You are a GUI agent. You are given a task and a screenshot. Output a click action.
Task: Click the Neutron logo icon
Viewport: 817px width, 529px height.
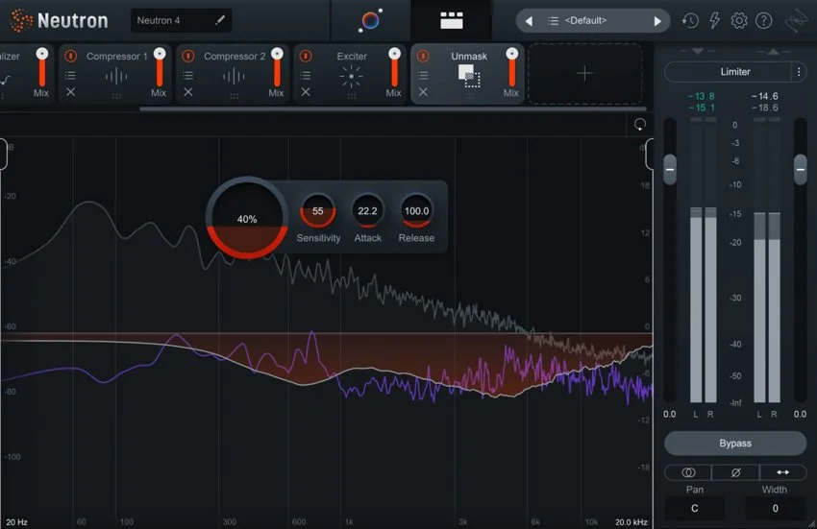tap(21, 21)
